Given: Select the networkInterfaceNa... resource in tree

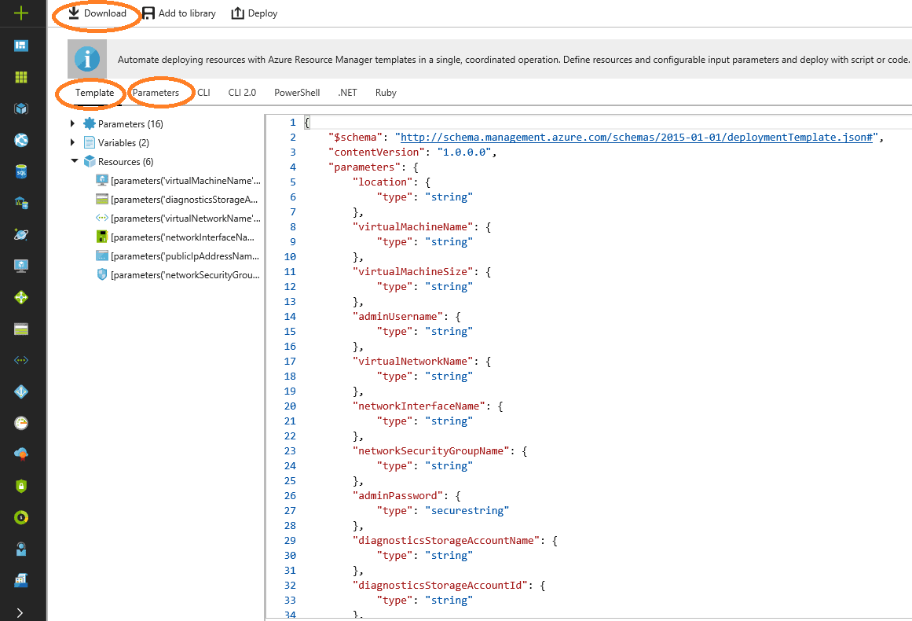Looking at the screenshot, I should point(175,237).
